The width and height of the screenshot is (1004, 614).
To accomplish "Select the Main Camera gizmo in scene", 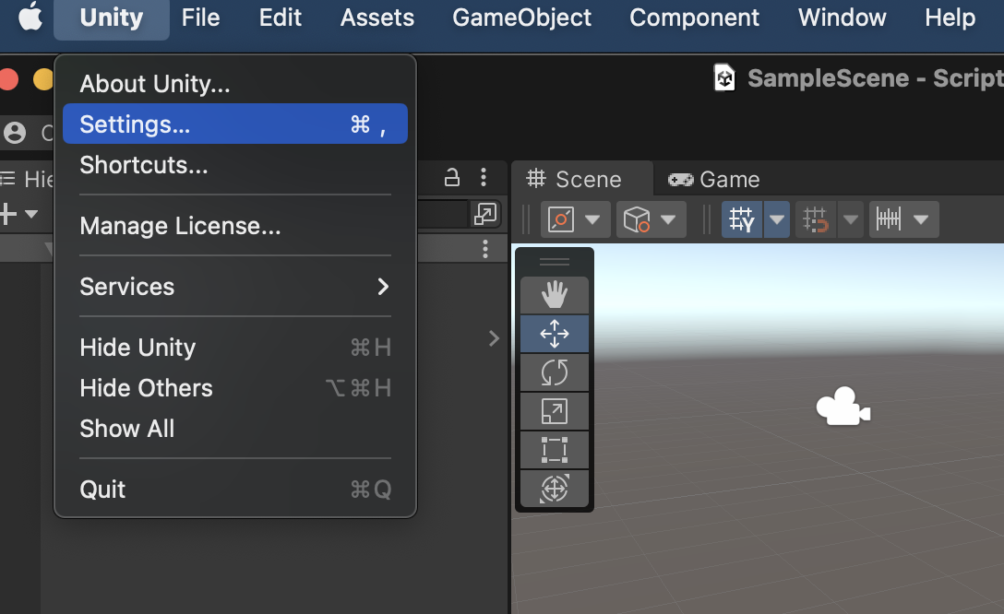I will pos(843,407).
